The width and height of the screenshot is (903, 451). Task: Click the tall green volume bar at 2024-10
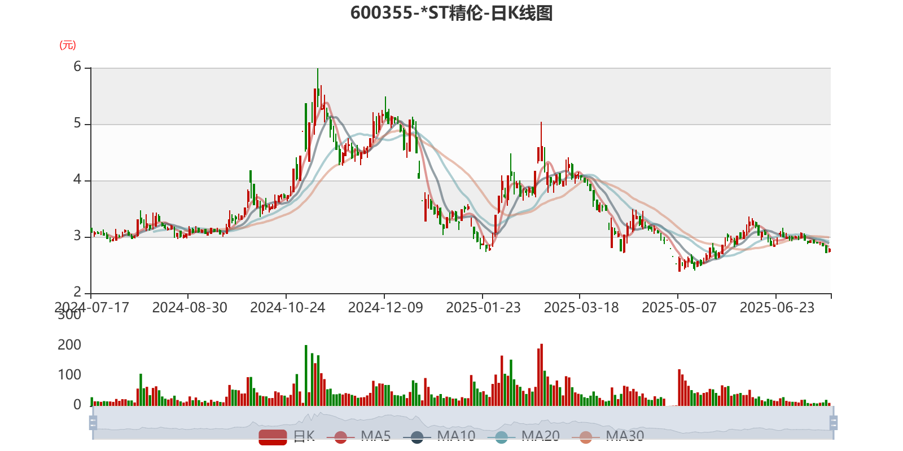(306, 375)
